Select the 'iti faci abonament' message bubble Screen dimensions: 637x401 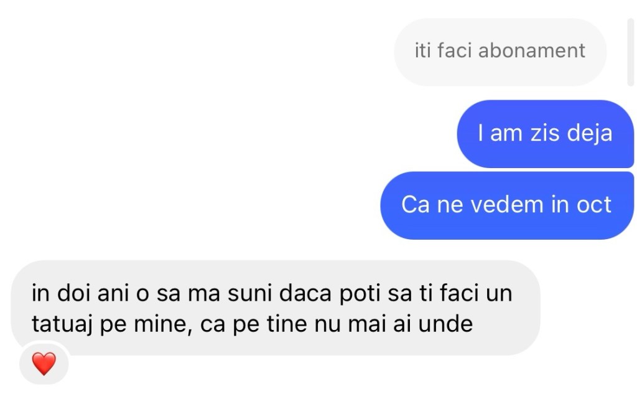tap(500, 52)
